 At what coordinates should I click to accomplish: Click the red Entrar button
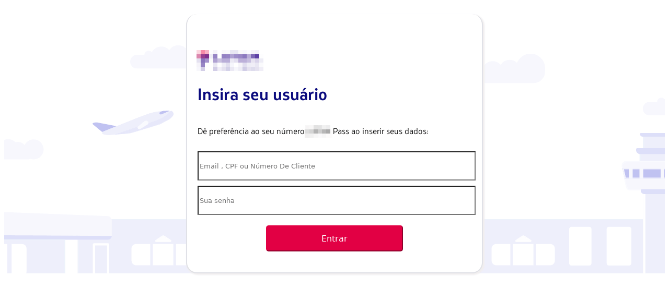click(x=334, y=238)
